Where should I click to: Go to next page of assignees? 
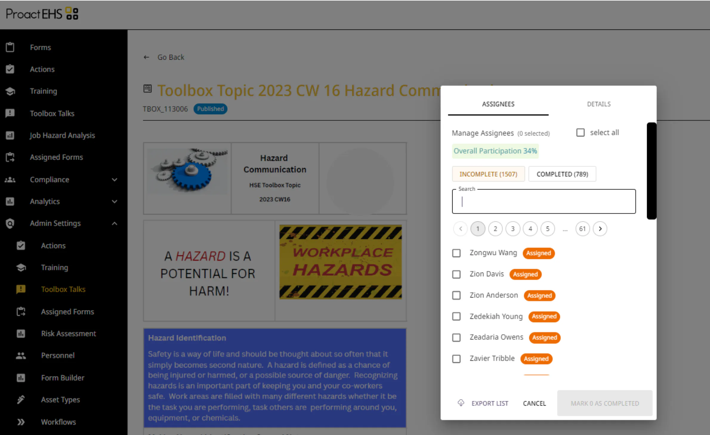(600, 229)
